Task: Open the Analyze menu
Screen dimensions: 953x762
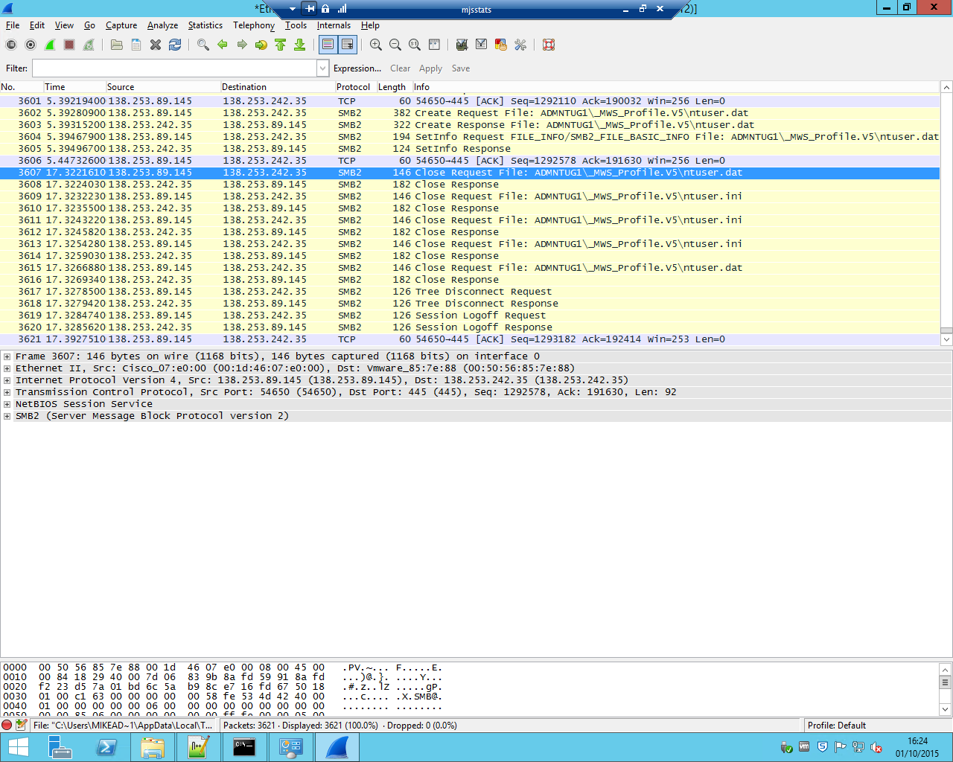Action: point(162,25)
